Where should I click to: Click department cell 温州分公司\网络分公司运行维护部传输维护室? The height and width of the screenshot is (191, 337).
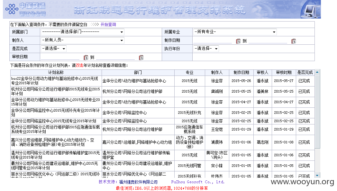[x=138, y=155]
